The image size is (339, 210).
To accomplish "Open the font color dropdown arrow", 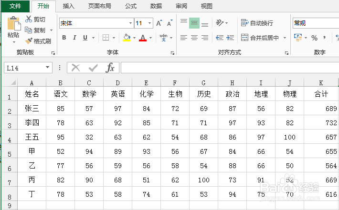I will 151,38.
